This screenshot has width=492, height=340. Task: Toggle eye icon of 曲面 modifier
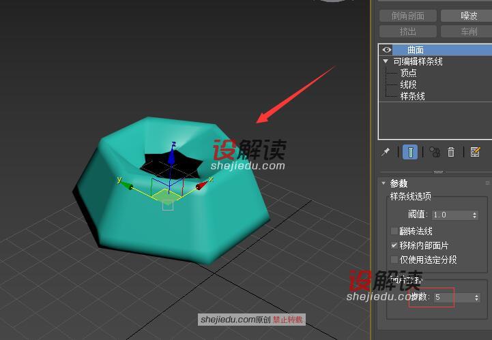click(x=386, y=50)
